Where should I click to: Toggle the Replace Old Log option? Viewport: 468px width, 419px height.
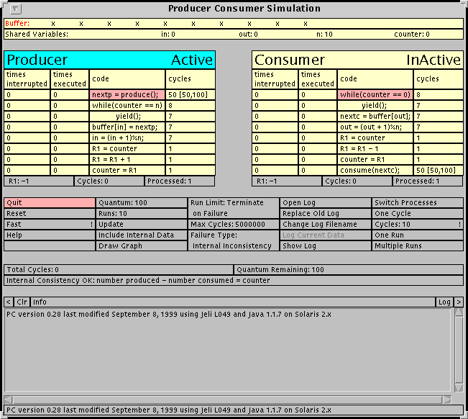325,214
